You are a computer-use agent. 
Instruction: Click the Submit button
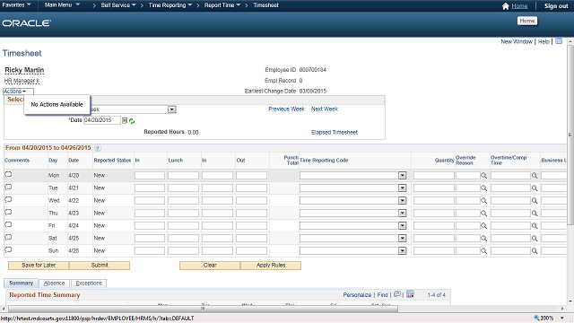coord(100,266)
